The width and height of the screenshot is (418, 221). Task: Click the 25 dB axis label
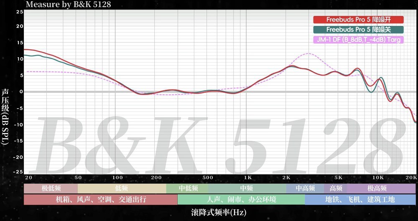pyautogui.click(x=20, y=12)
